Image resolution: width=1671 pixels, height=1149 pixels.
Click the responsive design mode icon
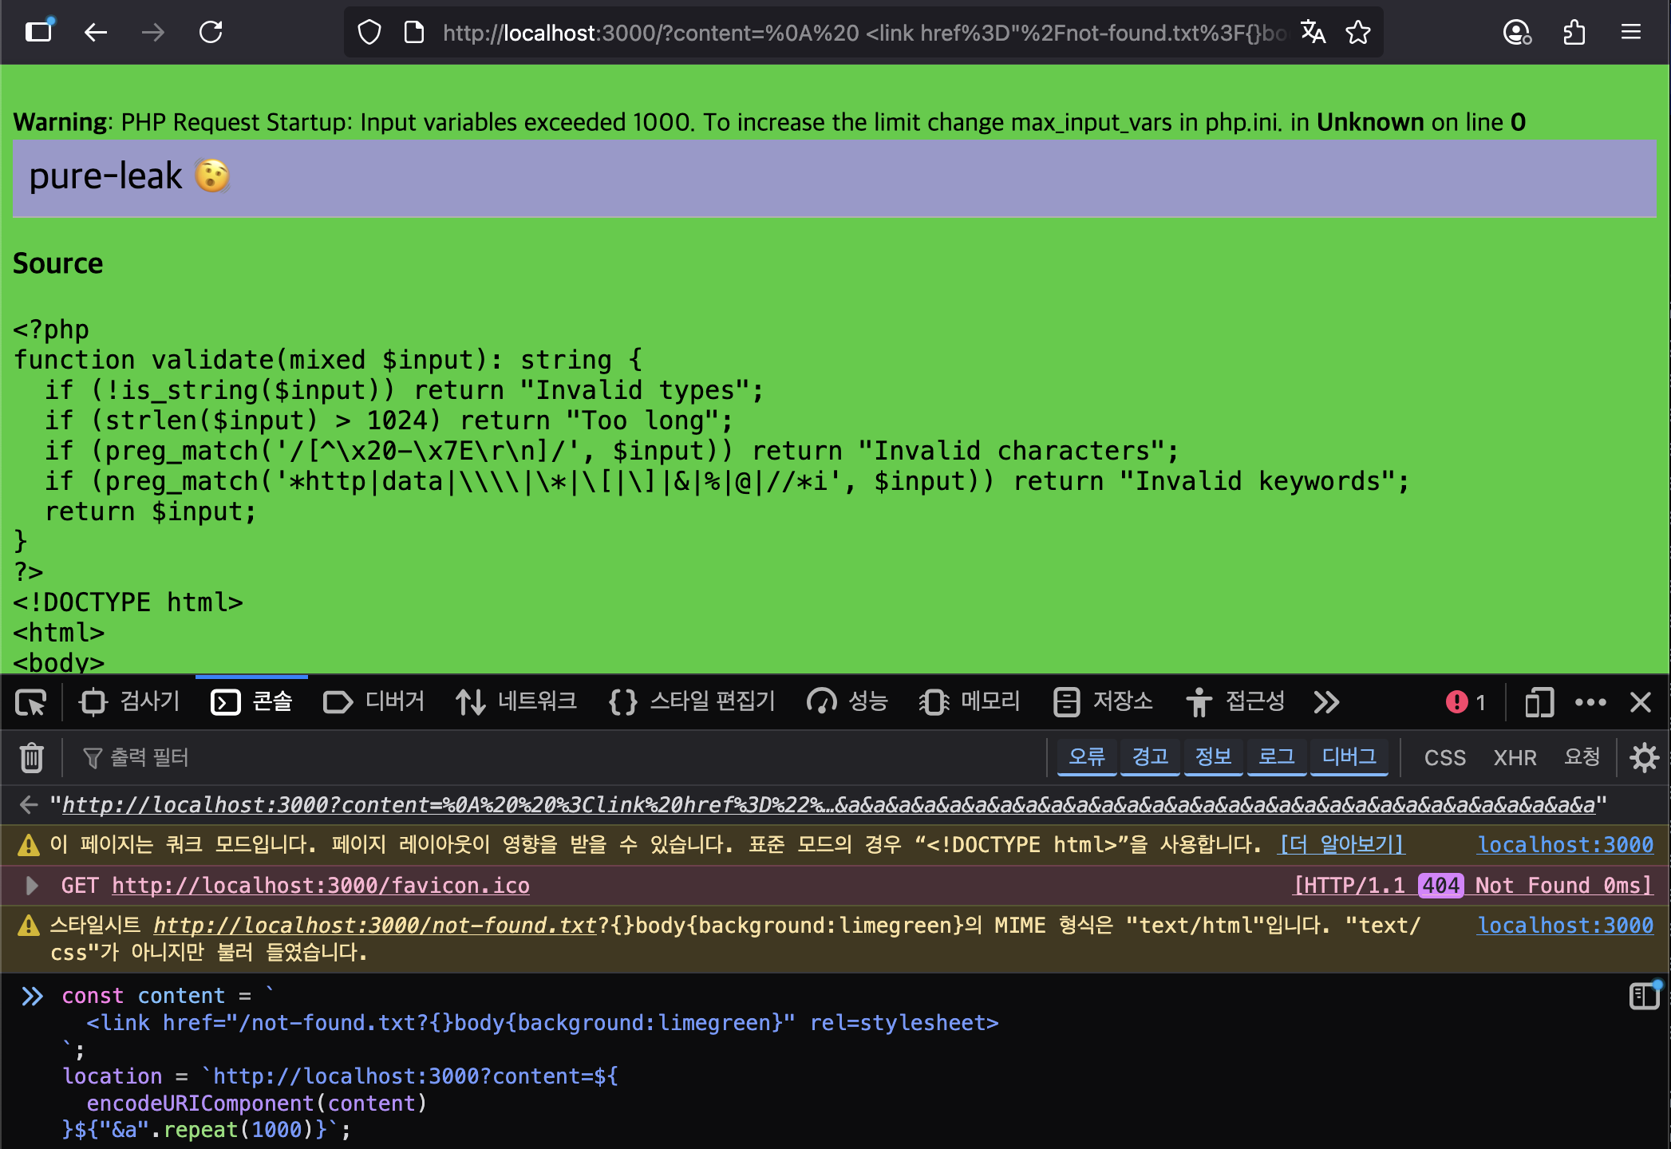coord(1539,702)
